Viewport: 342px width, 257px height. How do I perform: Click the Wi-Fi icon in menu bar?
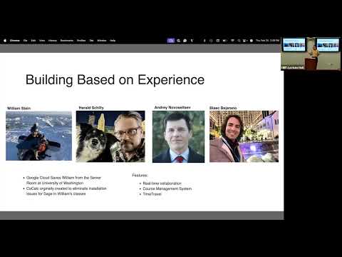[232, 41]
